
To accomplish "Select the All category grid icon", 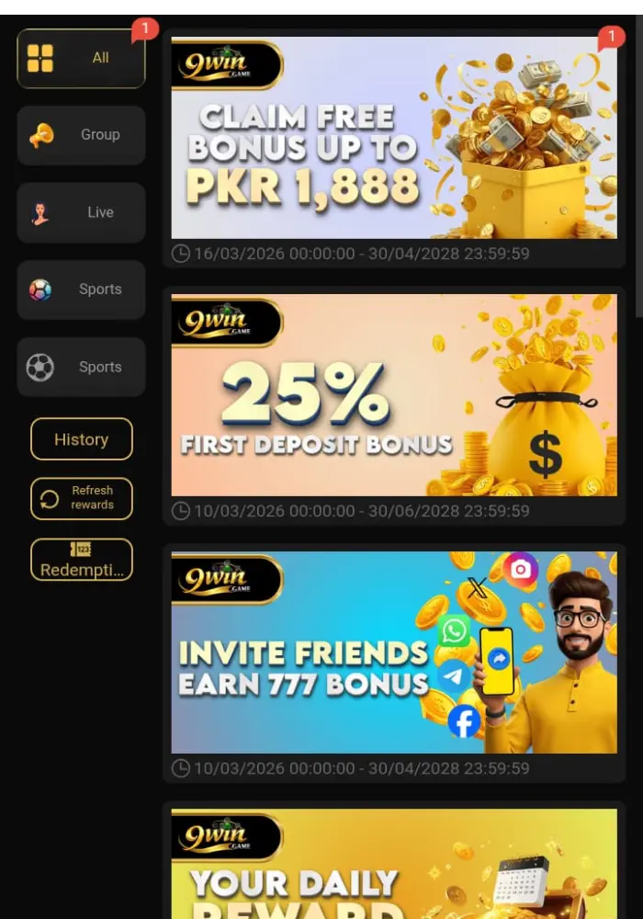I will [39, 58].
